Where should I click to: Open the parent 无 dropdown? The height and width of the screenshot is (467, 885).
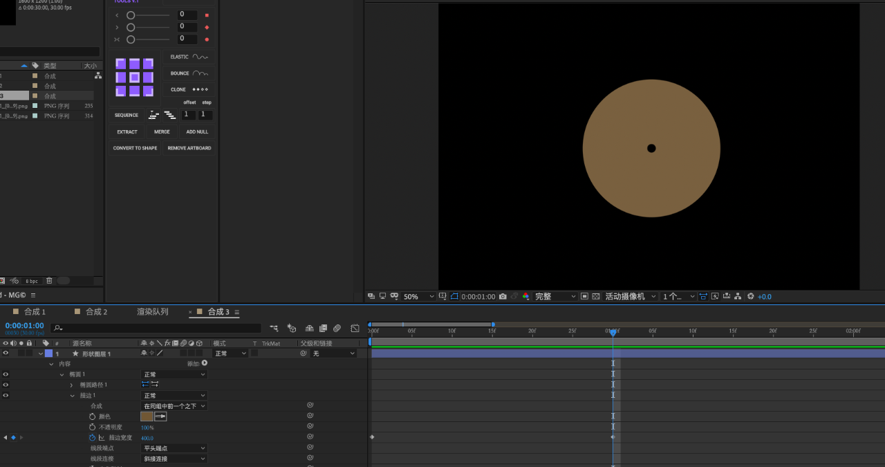(x=333, y=354)
